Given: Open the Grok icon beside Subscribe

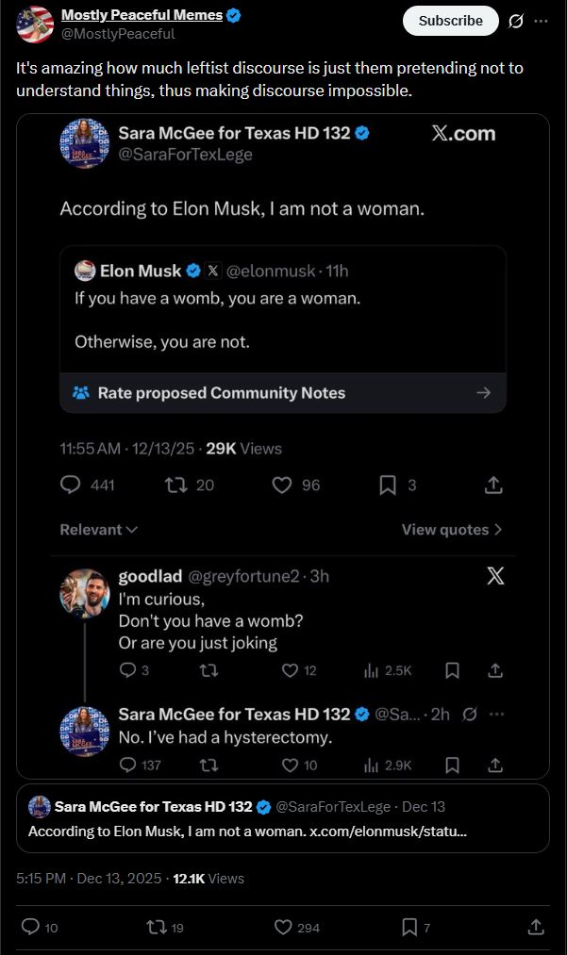Looking at the screenshot, I should click(x=515, y=21).
